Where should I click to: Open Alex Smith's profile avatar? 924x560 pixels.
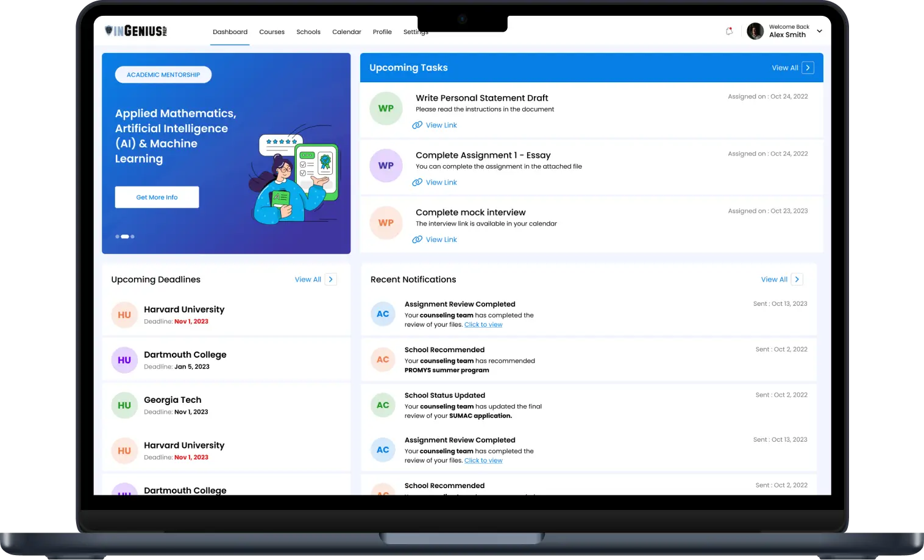pyautogui.click(x=755, y=31)
